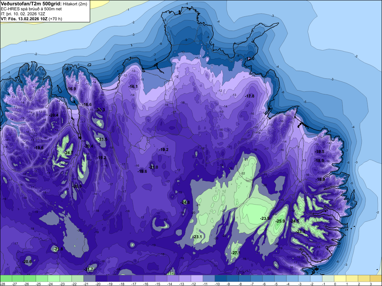
Task: Click the -27.1 temperature value
Action: point(236,253)
